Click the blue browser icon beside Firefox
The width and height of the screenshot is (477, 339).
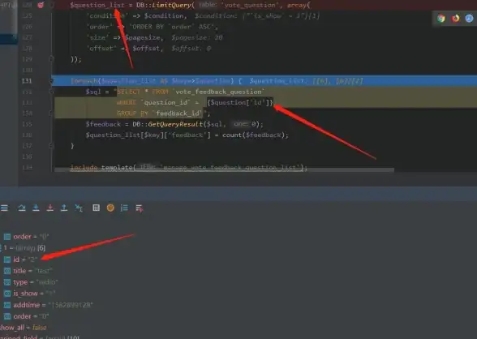[470, 19]
